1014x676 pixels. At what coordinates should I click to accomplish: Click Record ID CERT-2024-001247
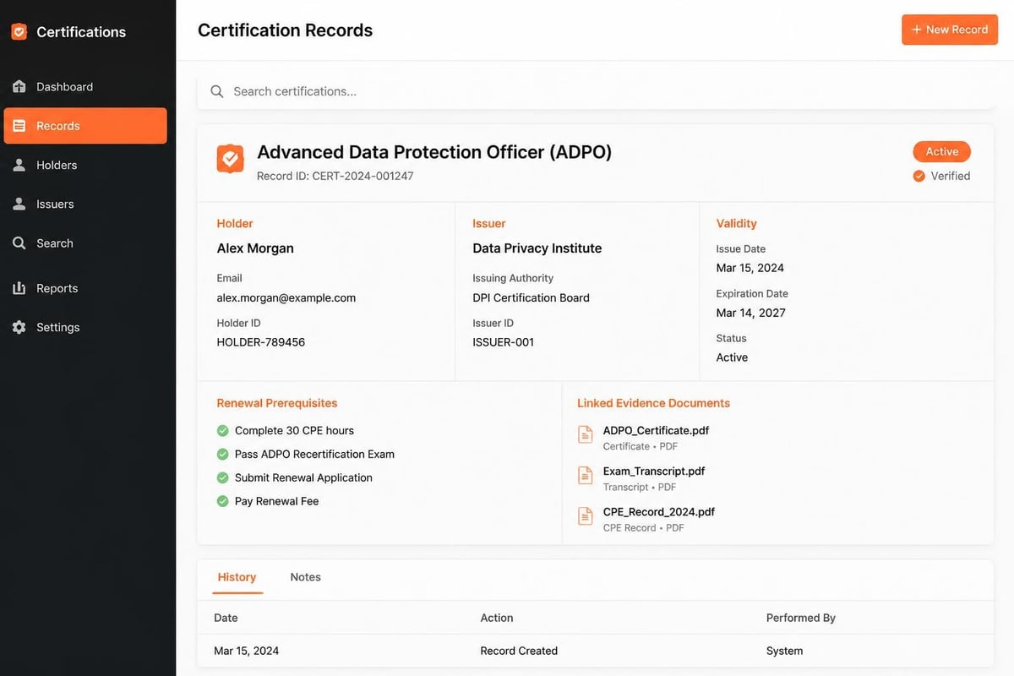coord(335,176)
